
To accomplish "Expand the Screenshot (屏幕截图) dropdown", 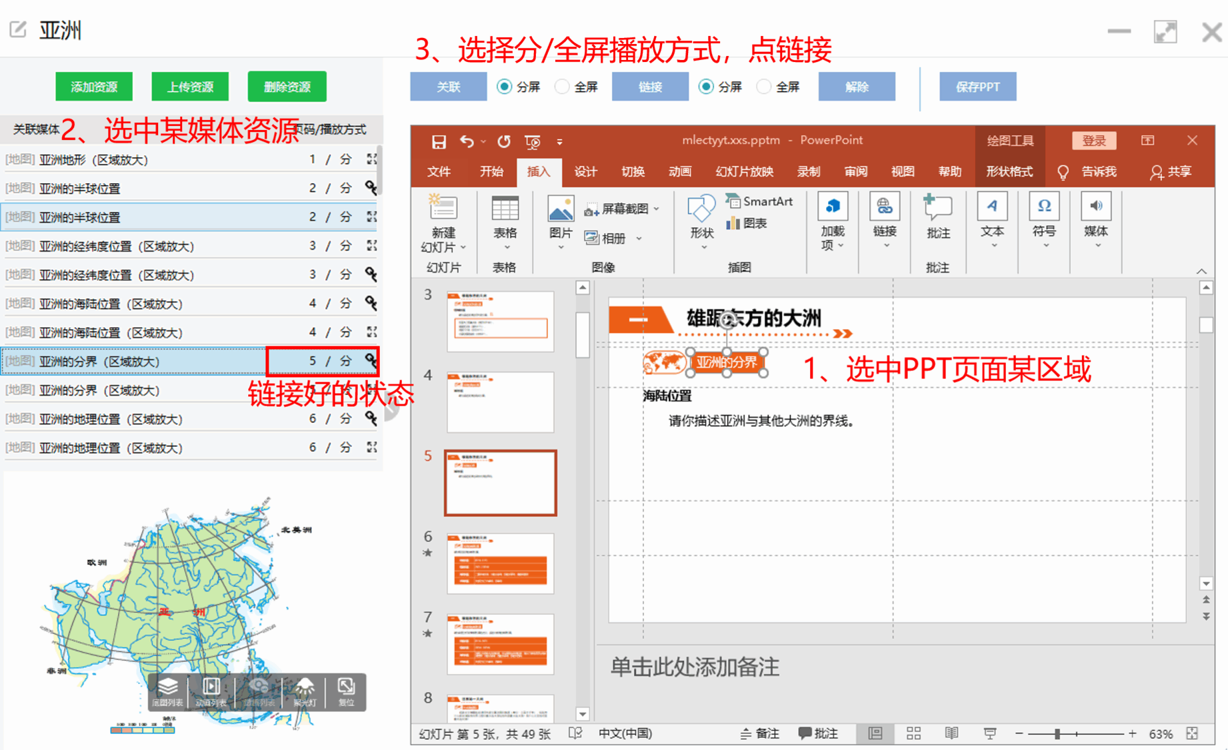I will [657, 209].
